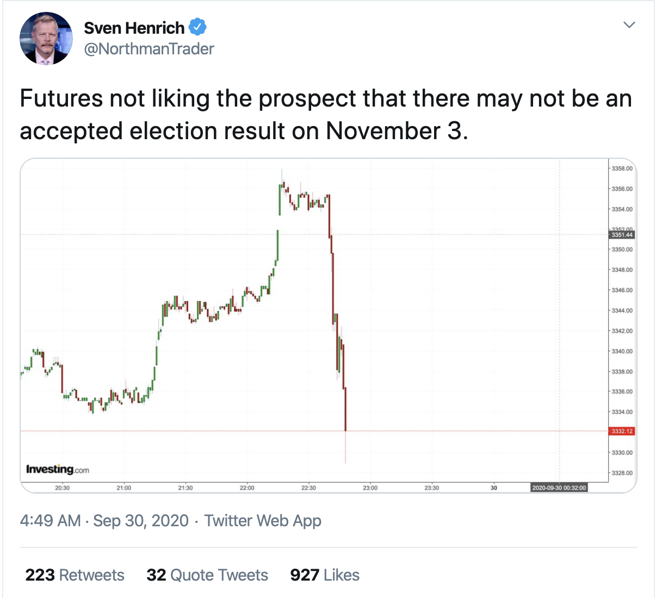Select the 3358.00 price axis label
Screen dimensions: 656x598
click(622, 169)
